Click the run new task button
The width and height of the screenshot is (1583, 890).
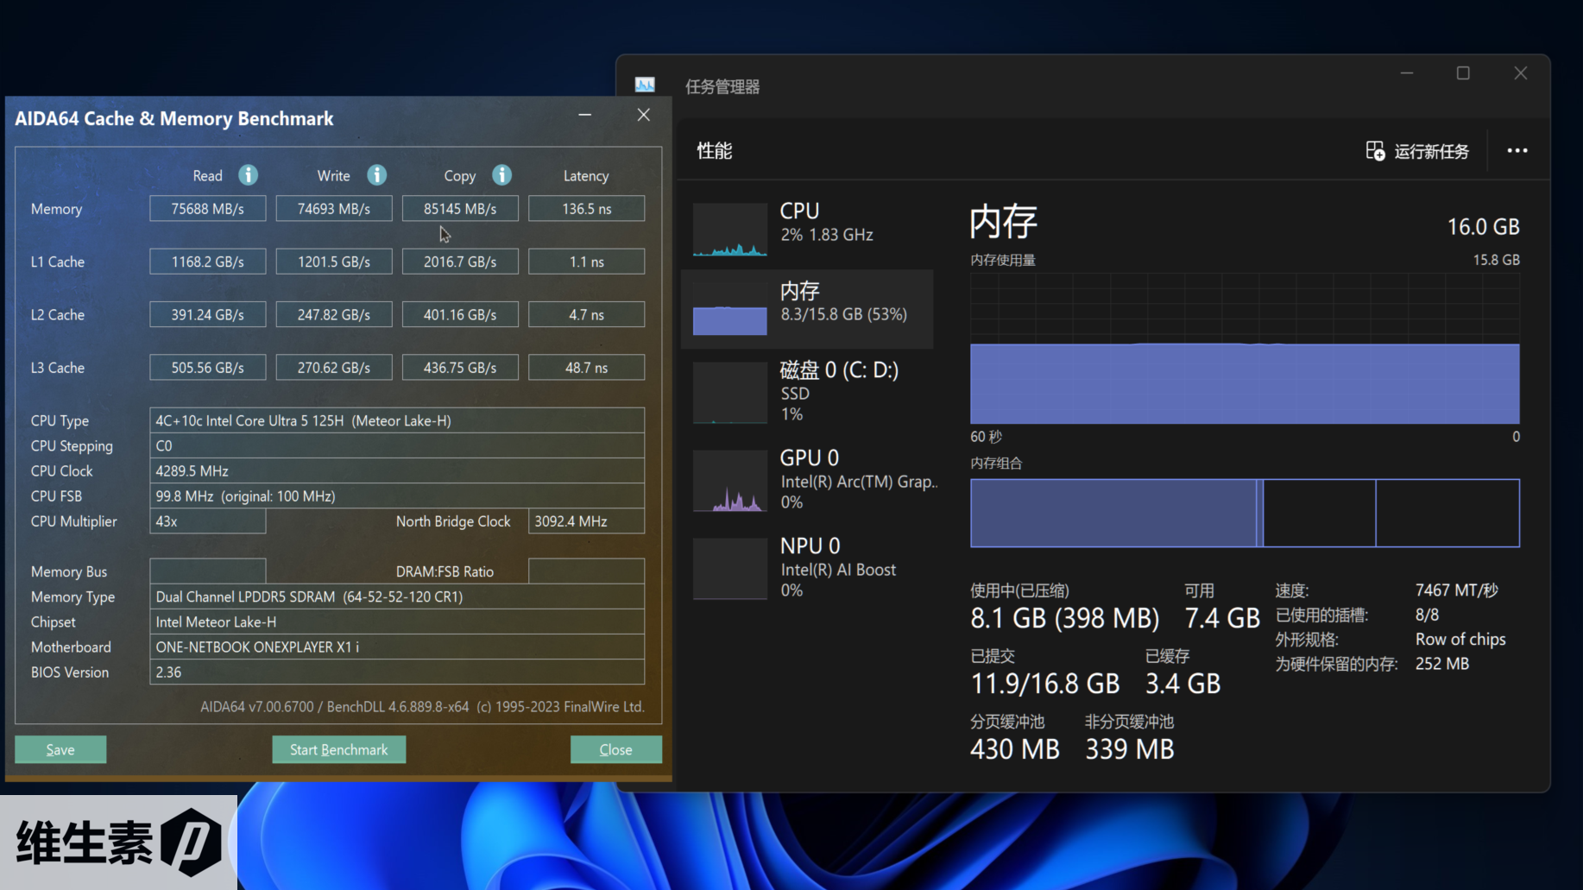point(1416,151)
